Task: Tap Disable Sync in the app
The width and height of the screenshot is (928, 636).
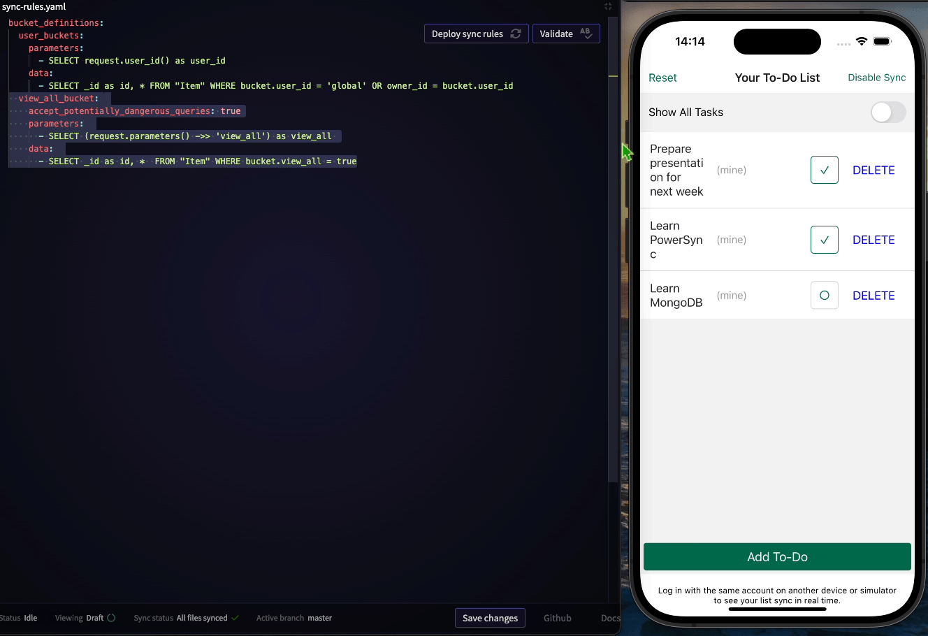Action: tap(876, 78)
